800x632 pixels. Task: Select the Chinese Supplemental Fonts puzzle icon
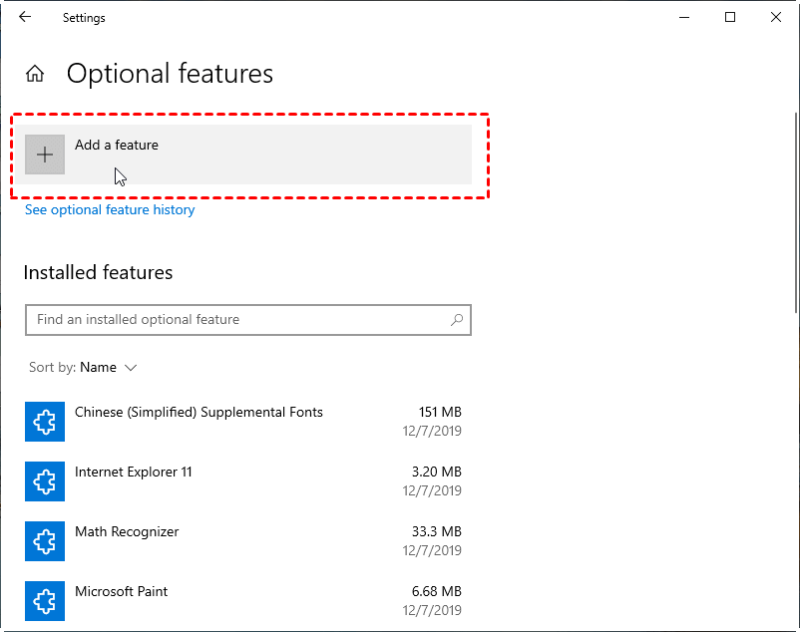pyautogui.click(x=45, y=422)
